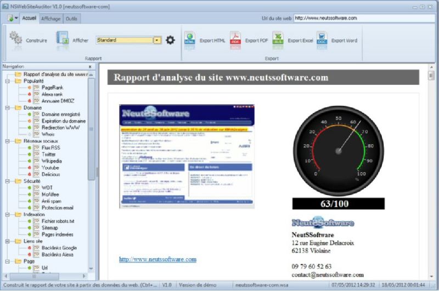Click the Export Excel icon
The image size is (439, 291).
pos(278,40)
